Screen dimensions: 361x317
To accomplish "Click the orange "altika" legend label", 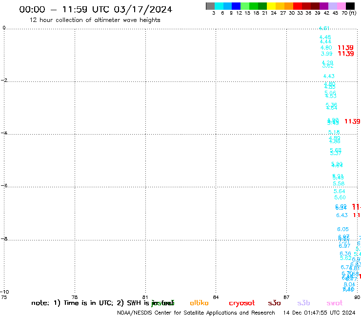I will [x=199, y=303].
